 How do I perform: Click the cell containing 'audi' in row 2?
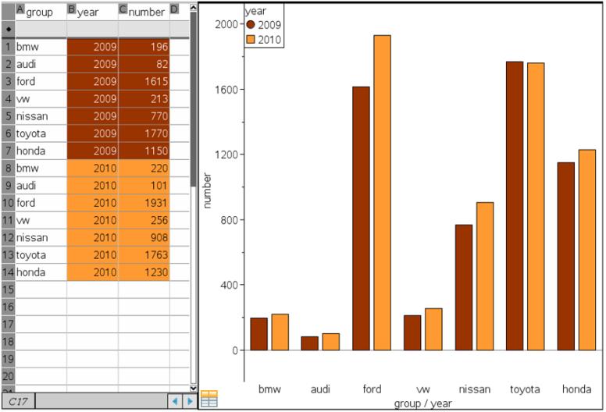[41, 64]
